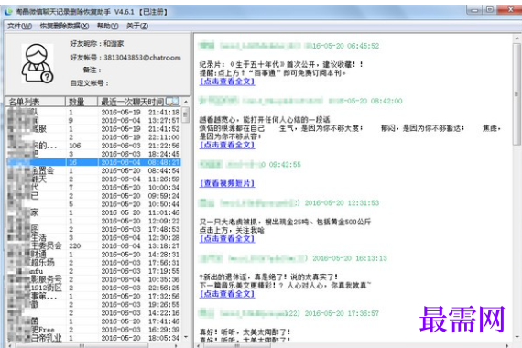Select the row dated 2016-06-03 22:56:25

pyautogui.click(x=94, y=288)
